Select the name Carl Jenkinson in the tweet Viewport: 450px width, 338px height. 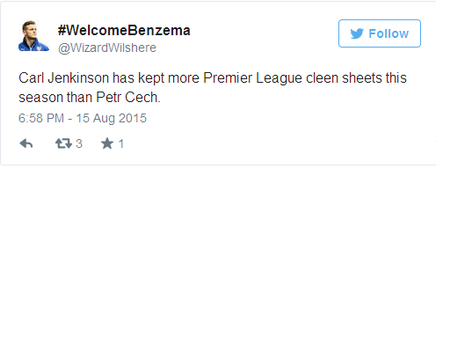[63, 78]
